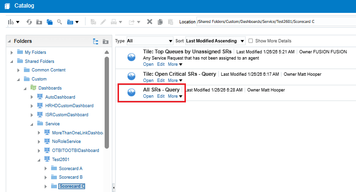Open More menu for Open Critical SRs
The height and width of the screenshot is (192, 356).
pos(175,81)
